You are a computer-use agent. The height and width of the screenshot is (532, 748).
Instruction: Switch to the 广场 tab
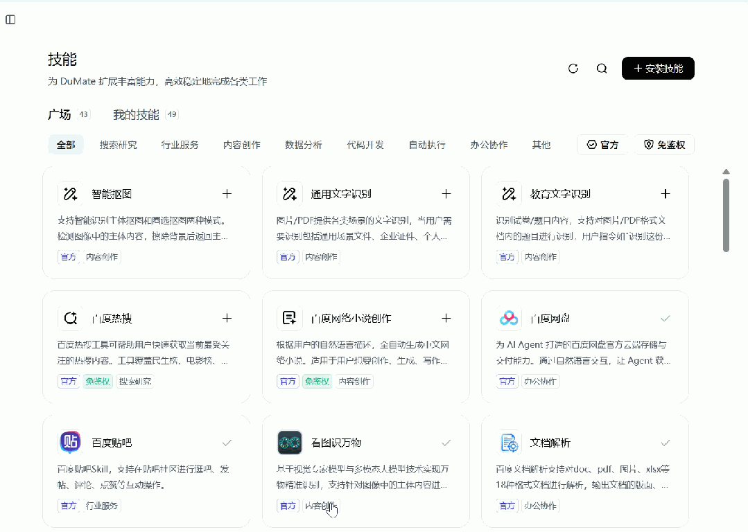(59, 114)
